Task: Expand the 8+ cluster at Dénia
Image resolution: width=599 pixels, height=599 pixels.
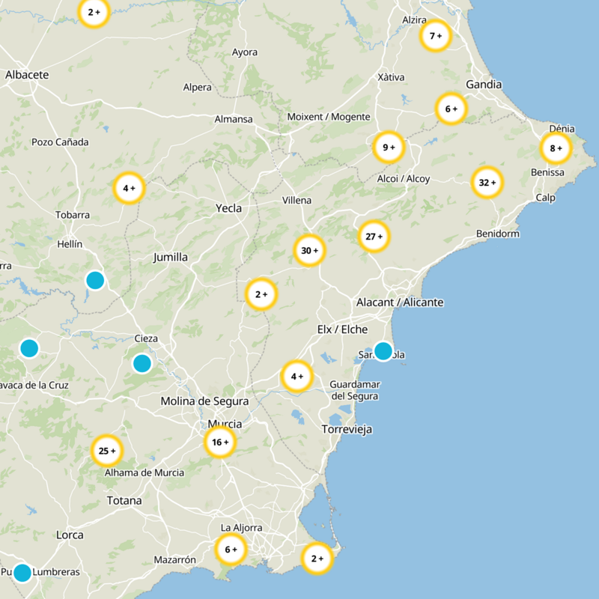Action: 556,148
